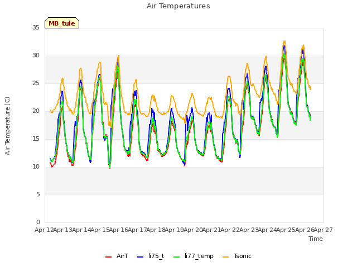Click the Apr 24 x-axis tick label

[268, 230]
